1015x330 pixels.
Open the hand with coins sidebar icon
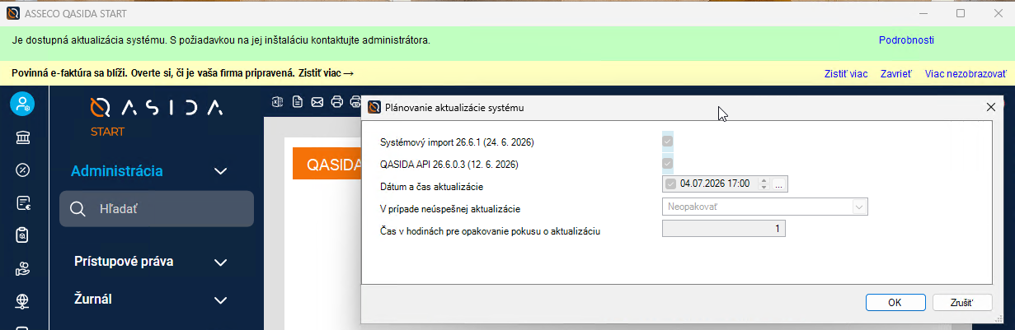pos(23,268)
